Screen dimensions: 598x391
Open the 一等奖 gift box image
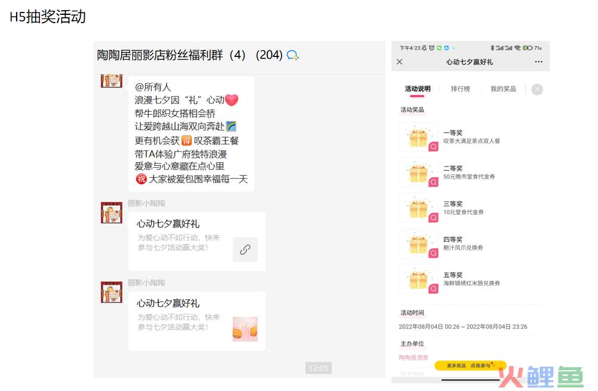[418, 137]
